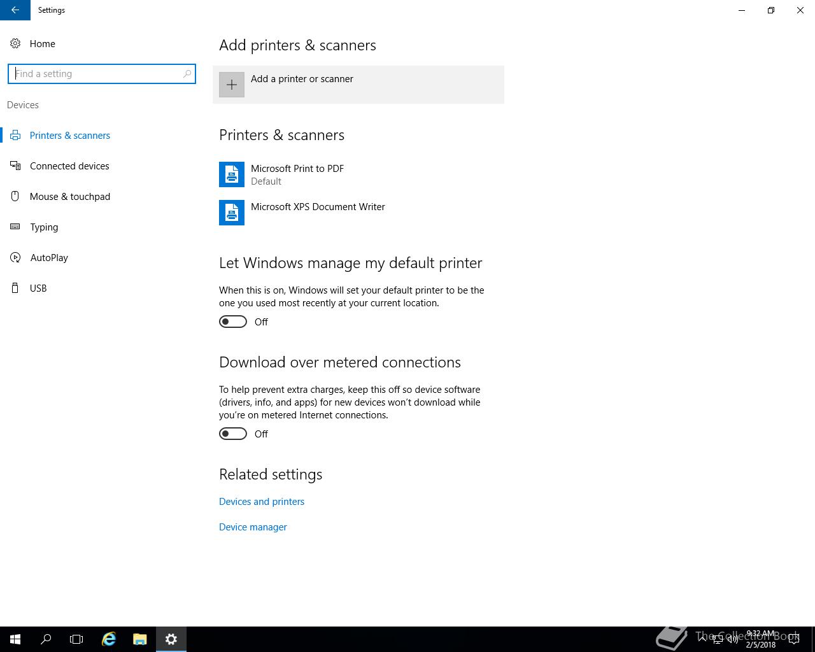The height and width of the screenshot is (652, 815).
Task: Go back using the Settings back arrow
Action: [x=15, y=10]
